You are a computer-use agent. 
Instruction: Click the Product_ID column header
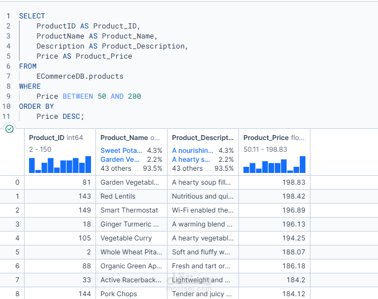pyautogui.click(x=56, y=138)
